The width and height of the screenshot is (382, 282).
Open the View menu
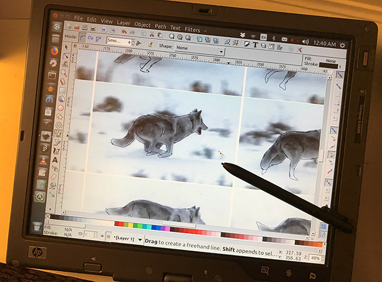(106, 21)
